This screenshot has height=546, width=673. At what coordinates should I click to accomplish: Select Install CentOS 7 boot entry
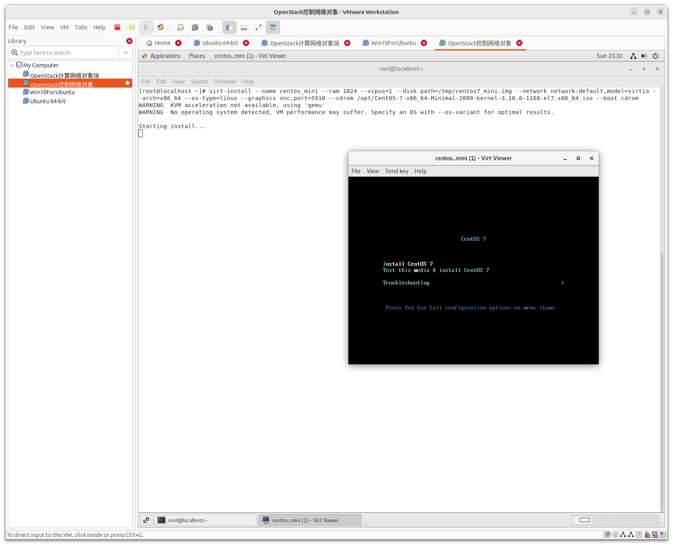tap(408, 264)
